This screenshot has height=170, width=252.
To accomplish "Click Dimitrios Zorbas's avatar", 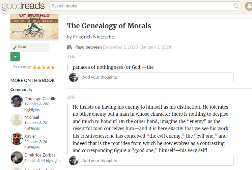I will pos(17,157).
